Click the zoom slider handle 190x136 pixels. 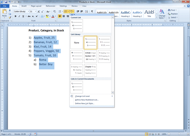tap(179, 134)
